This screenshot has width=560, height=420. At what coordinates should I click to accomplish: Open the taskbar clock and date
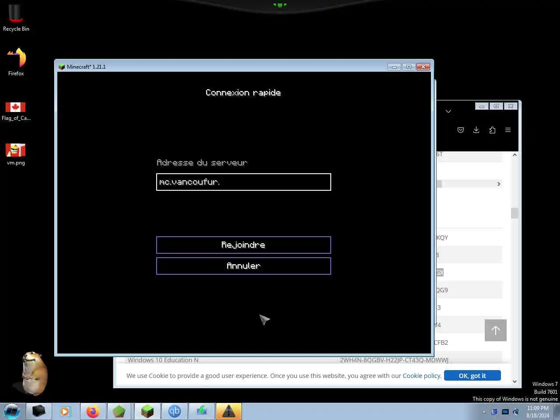click(x=538, y=412)
